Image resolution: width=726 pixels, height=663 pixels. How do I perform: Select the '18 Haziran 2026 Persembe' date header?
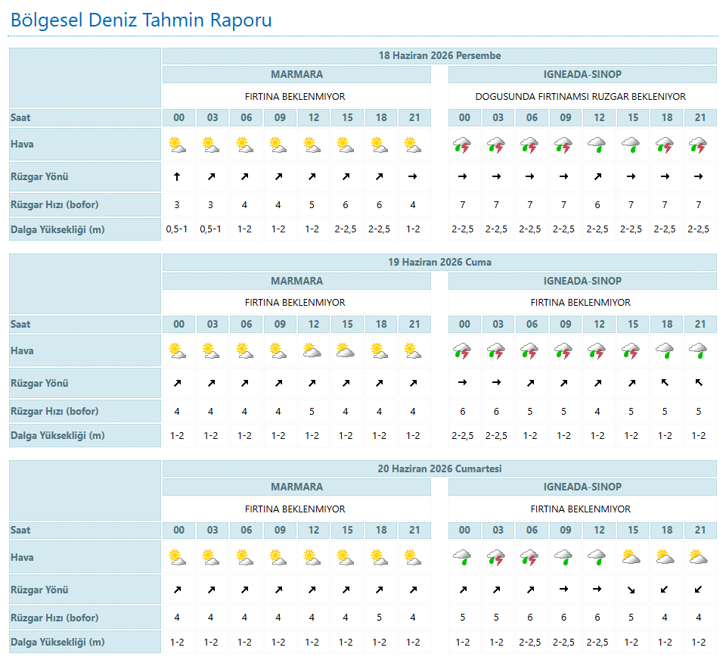(439, 55)
